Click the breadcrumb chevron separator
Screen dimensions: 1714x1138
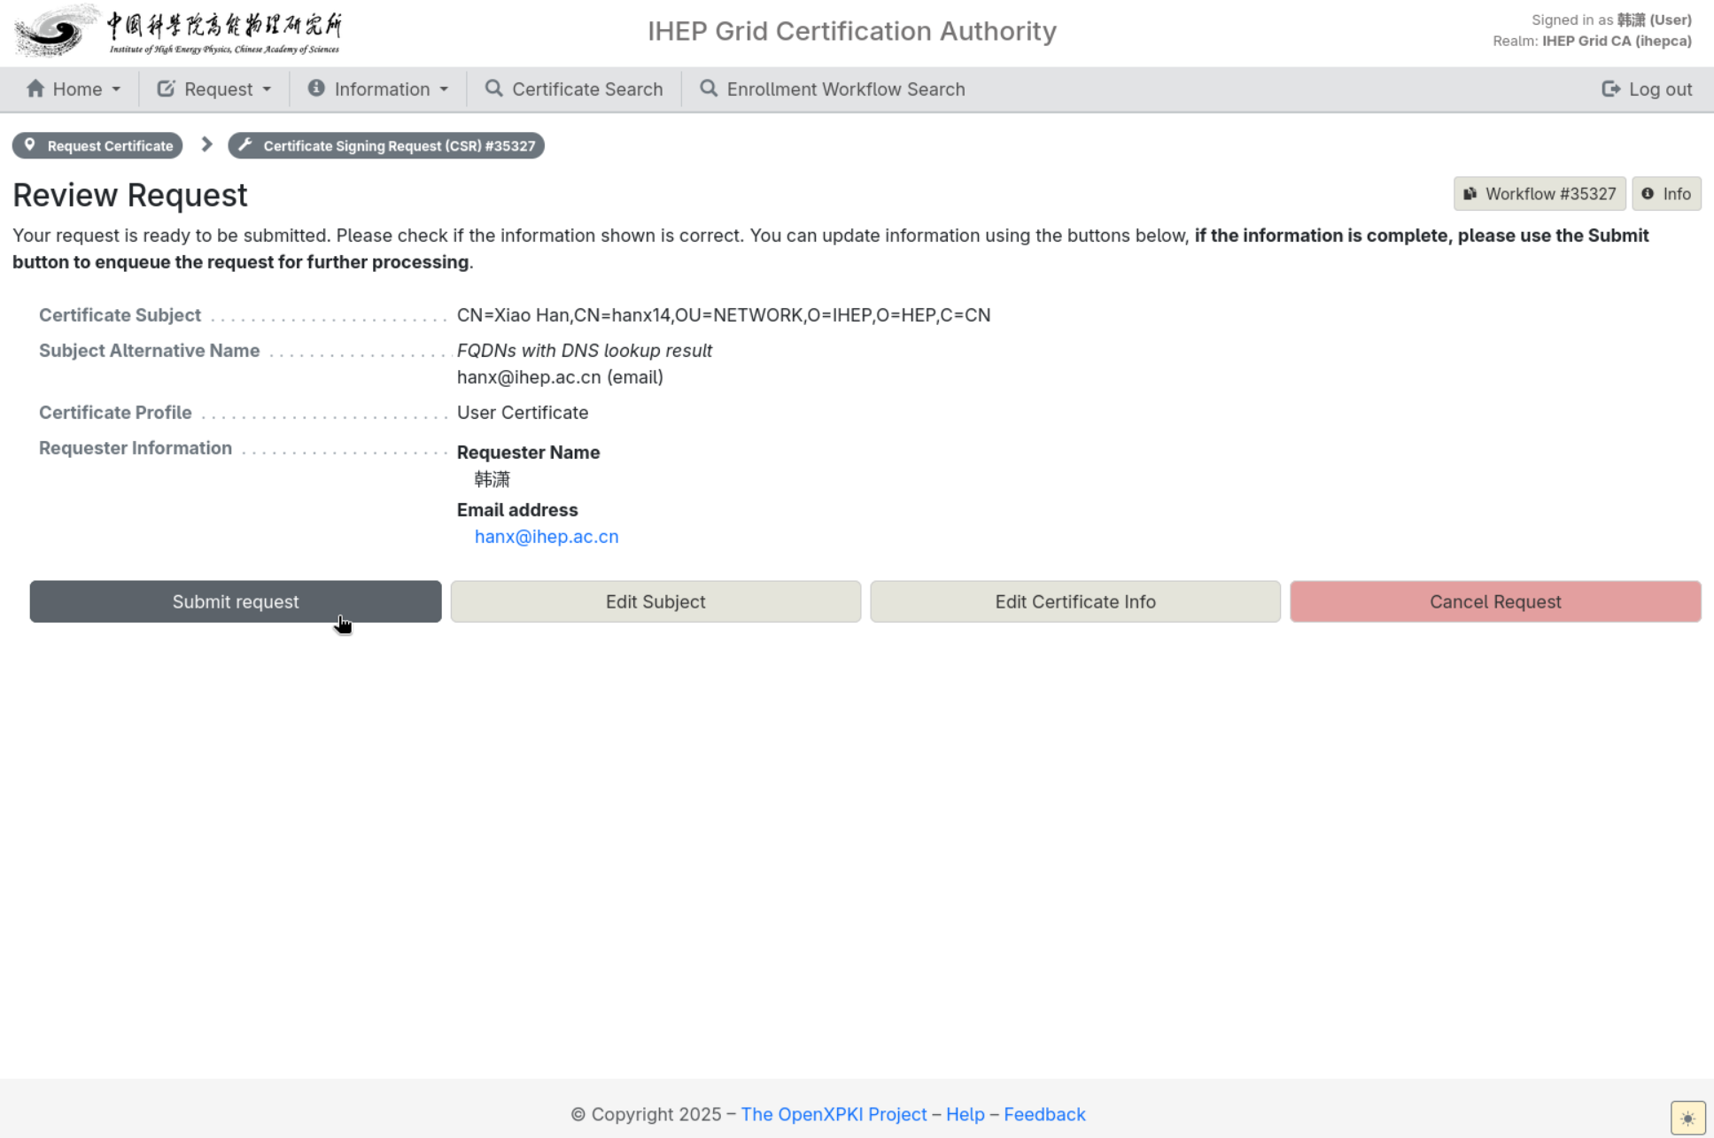click(x=206, y=144)
